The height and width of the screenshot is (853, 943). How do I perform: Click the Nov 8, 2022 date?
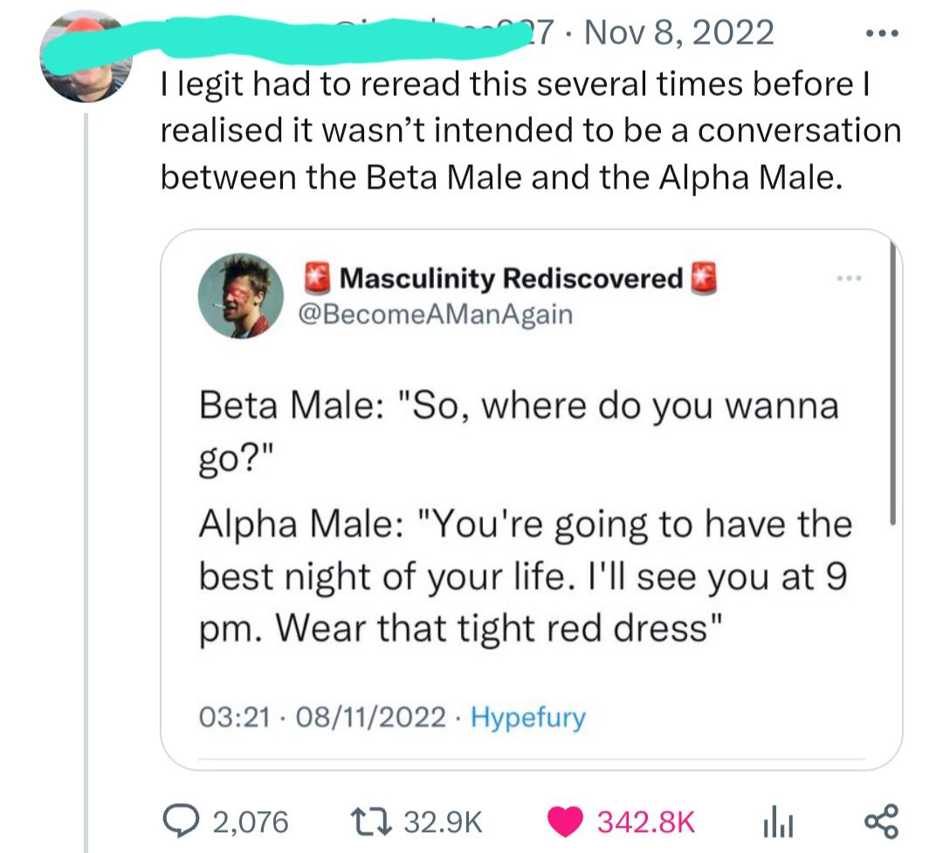point(679,33)
